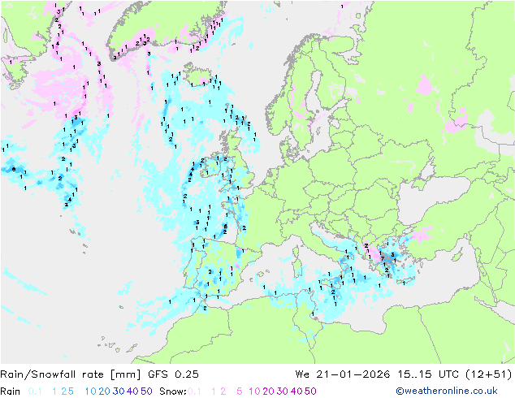This screenshot has height=398, width=515.
Task: Click the Rain legend value 40
Action: tap(132, 392)
